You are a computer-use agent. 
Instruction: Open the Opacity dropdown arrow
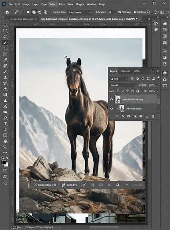click(158, 85)
